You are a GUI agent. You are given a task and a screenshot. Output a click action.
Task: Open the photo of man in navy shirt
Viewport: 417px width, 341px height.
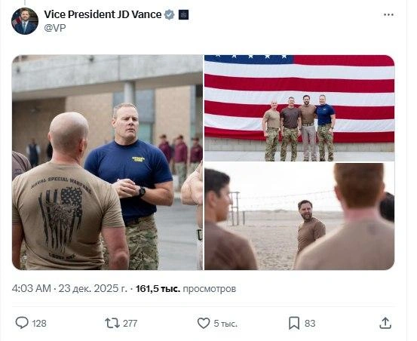click(x=107, y=162)
